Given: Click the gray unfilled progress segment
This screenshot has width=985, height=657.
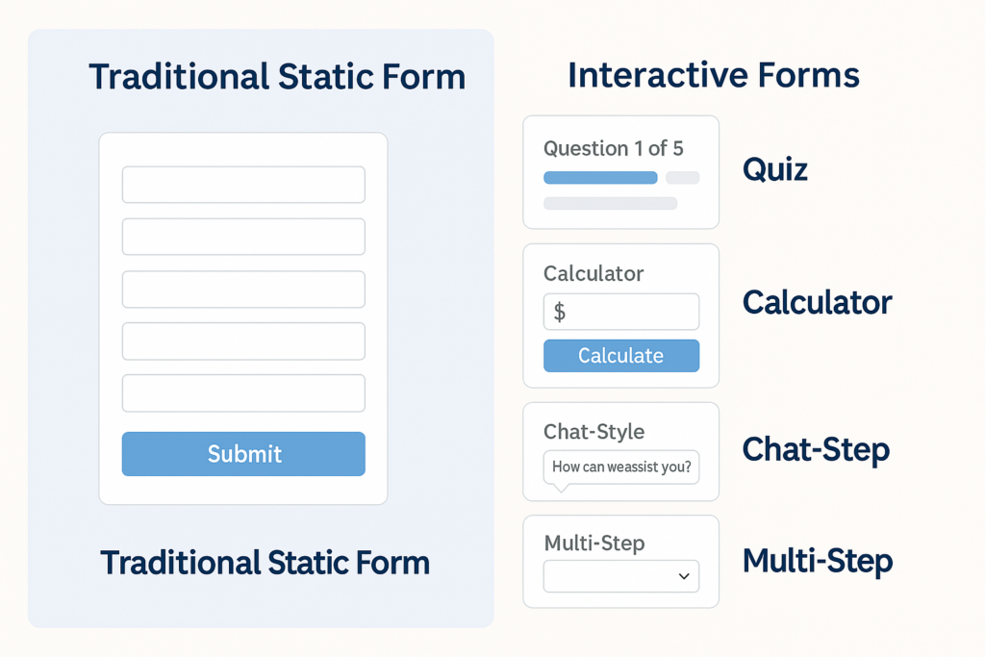Looking at the screenshot, I should tap(682, 178).
